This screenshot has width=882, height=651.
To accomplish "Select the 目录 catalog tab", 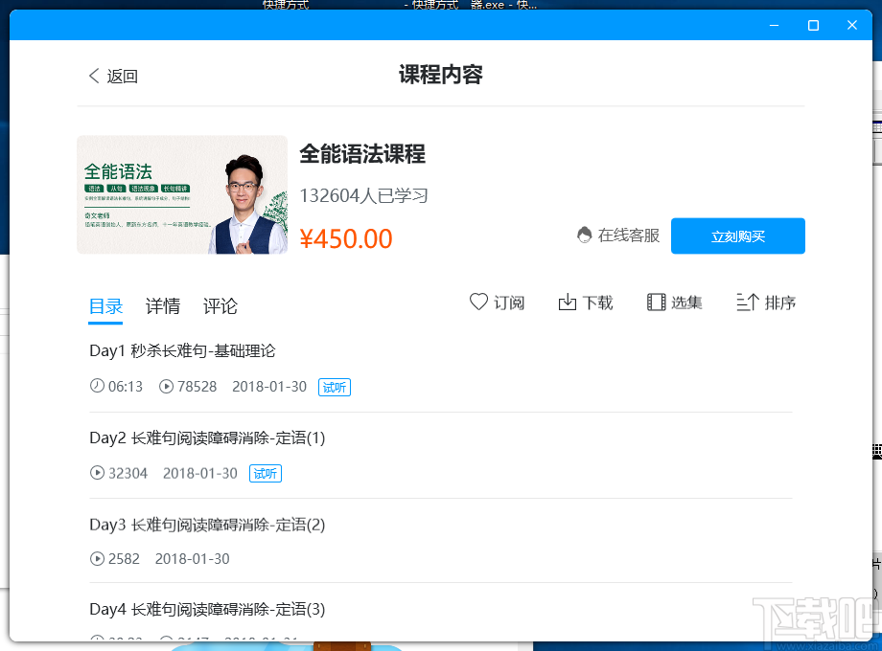I will point(105,306).
